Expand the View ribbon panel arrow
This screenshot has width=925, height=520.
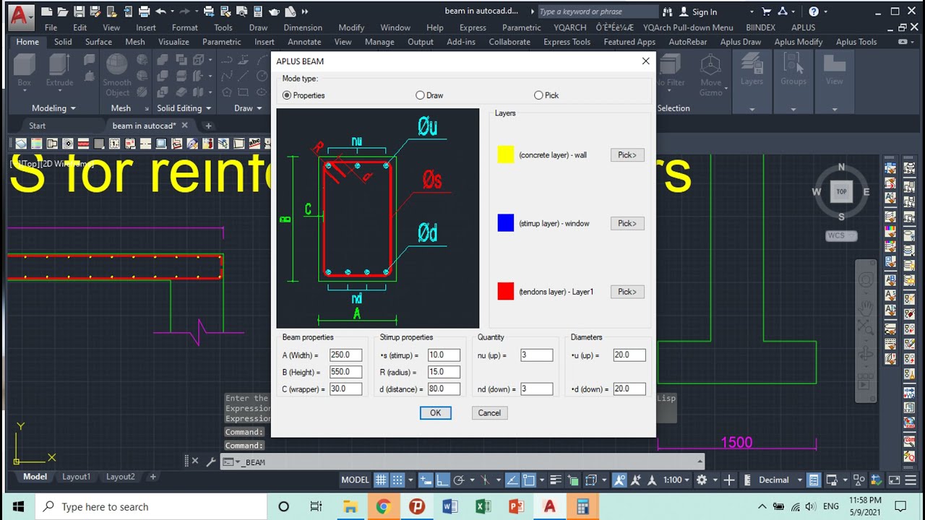click(834, 110)
